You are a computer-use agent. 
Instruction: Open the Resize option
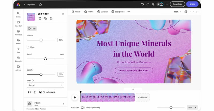(76, 12)
